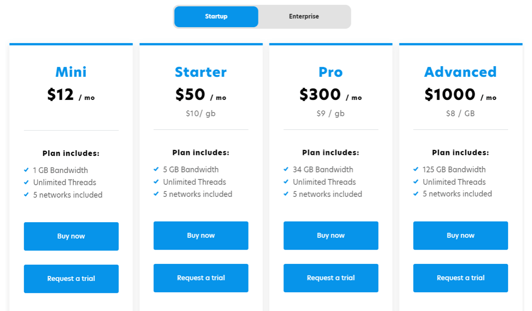Screen dimensions: 532x311
Task: Click Buy now for the Mini plan
Action: pos(71,236)
